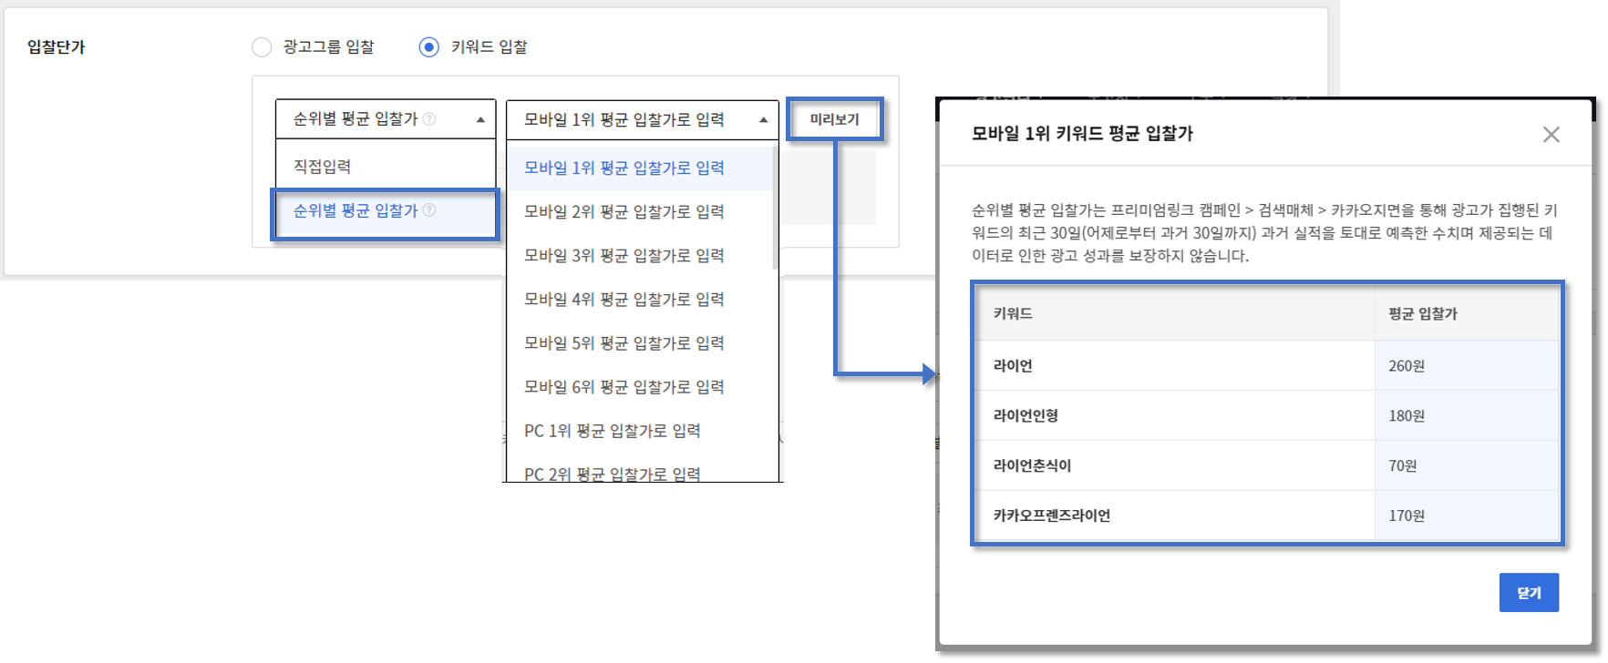Select 모바일 3위 평균 입찰가로 입력 option

pyautogui.click(x=640, y=256)
